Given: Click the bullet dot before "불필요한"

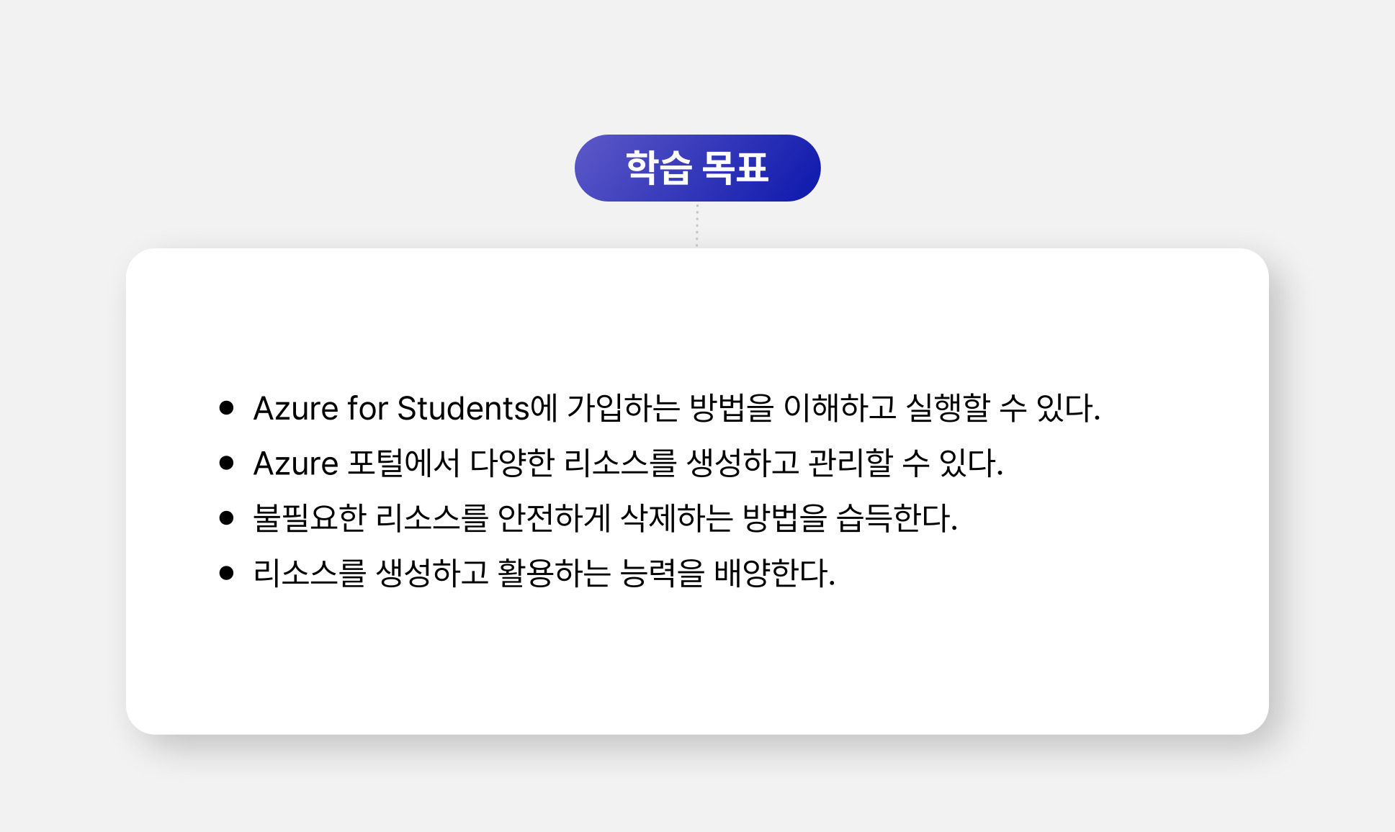Looking at the screenshot, I should pyautogui.click(x=227, y=517).
